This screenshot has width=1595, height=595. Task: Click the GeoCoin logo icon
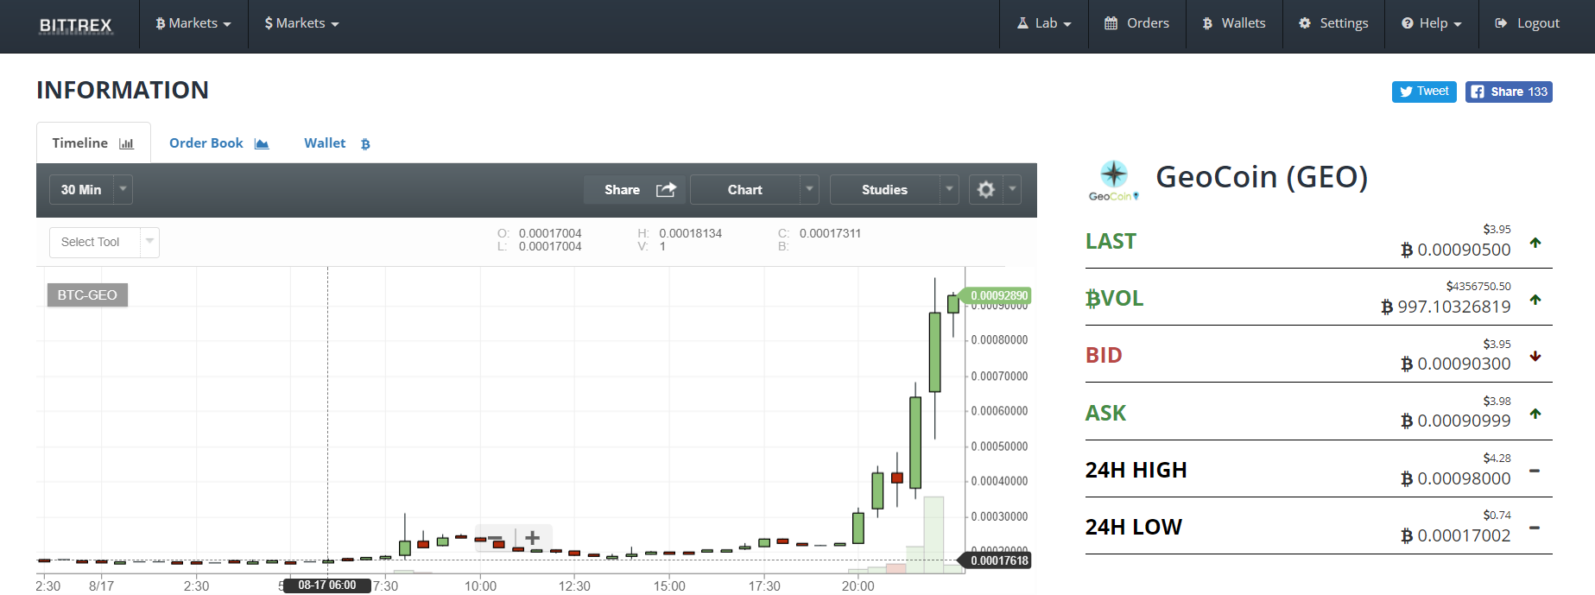1114,180
